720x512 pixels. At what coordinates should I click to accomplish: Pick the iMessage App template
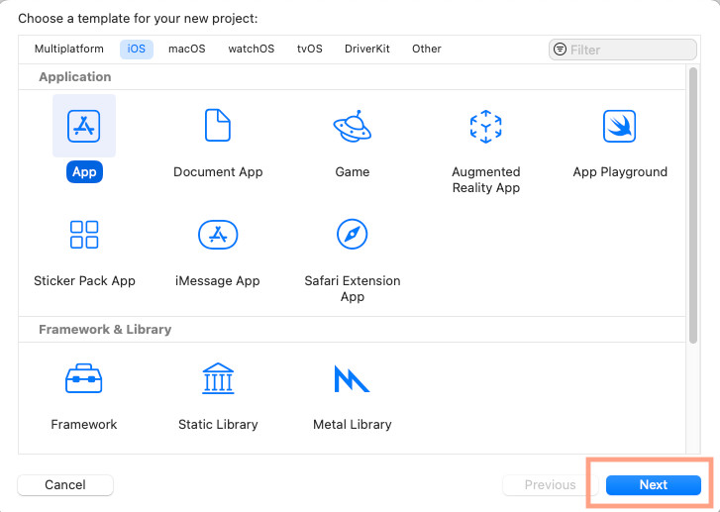[x=218, y=236]
